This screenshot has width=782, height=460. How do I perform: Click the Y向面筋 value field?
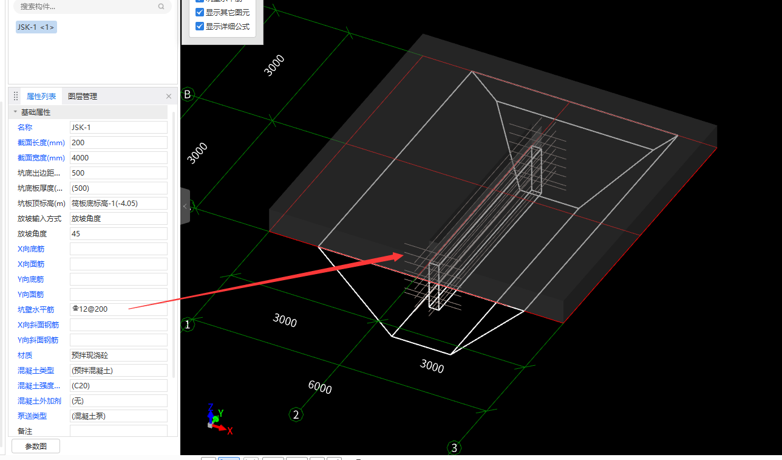(x=118, y=294)
